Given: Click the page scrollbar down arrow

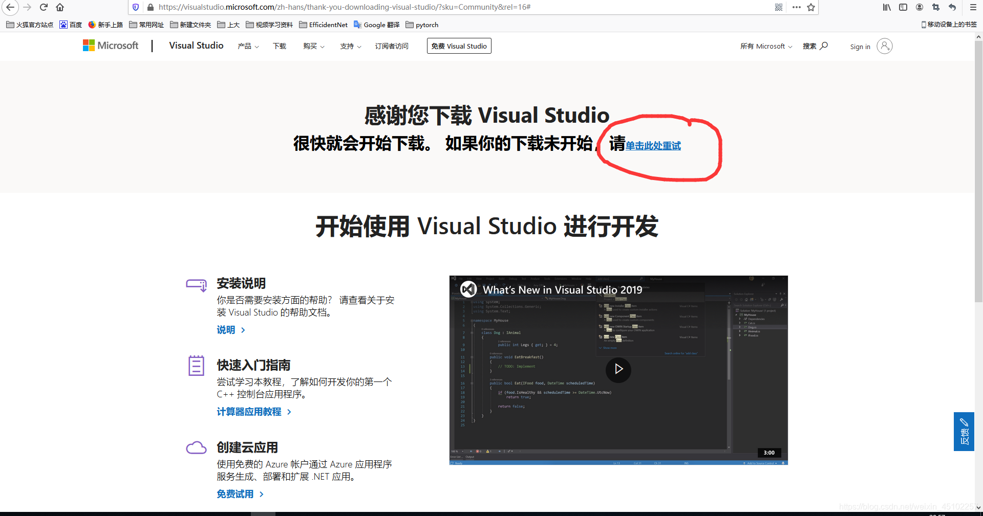Looking at the screenshot, I should [x=978, y=508].
